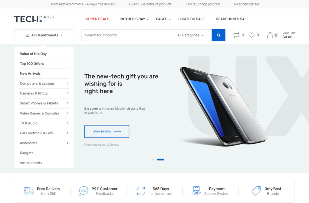This screenshot has width=309, height=203.
Task: Open the compare products arrows icon
Action: pos(236,35)
